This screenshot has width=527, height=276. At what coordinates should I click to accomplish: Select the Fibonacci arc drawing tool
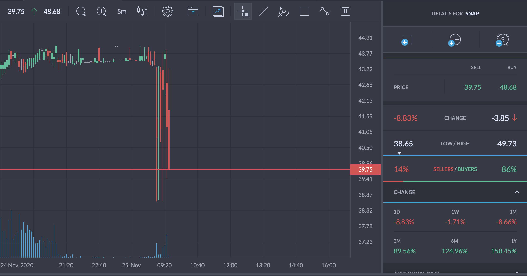click(x=284, y=12)
